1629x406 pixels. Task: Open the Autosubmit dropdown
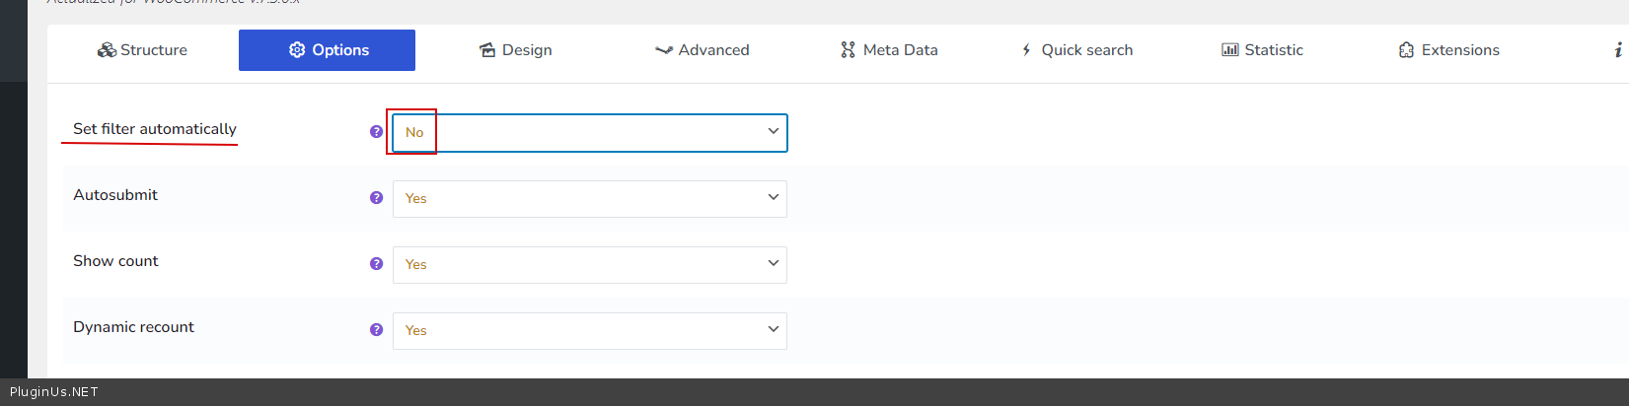coord(590,198)
